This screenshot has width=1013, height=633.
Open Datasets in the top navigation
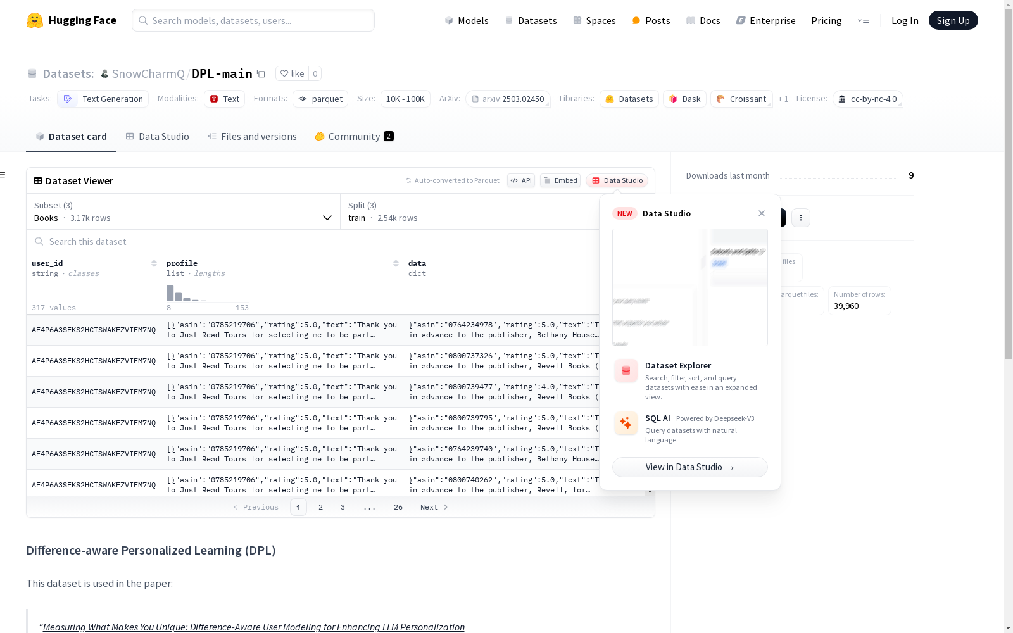[x=531, y=20]
